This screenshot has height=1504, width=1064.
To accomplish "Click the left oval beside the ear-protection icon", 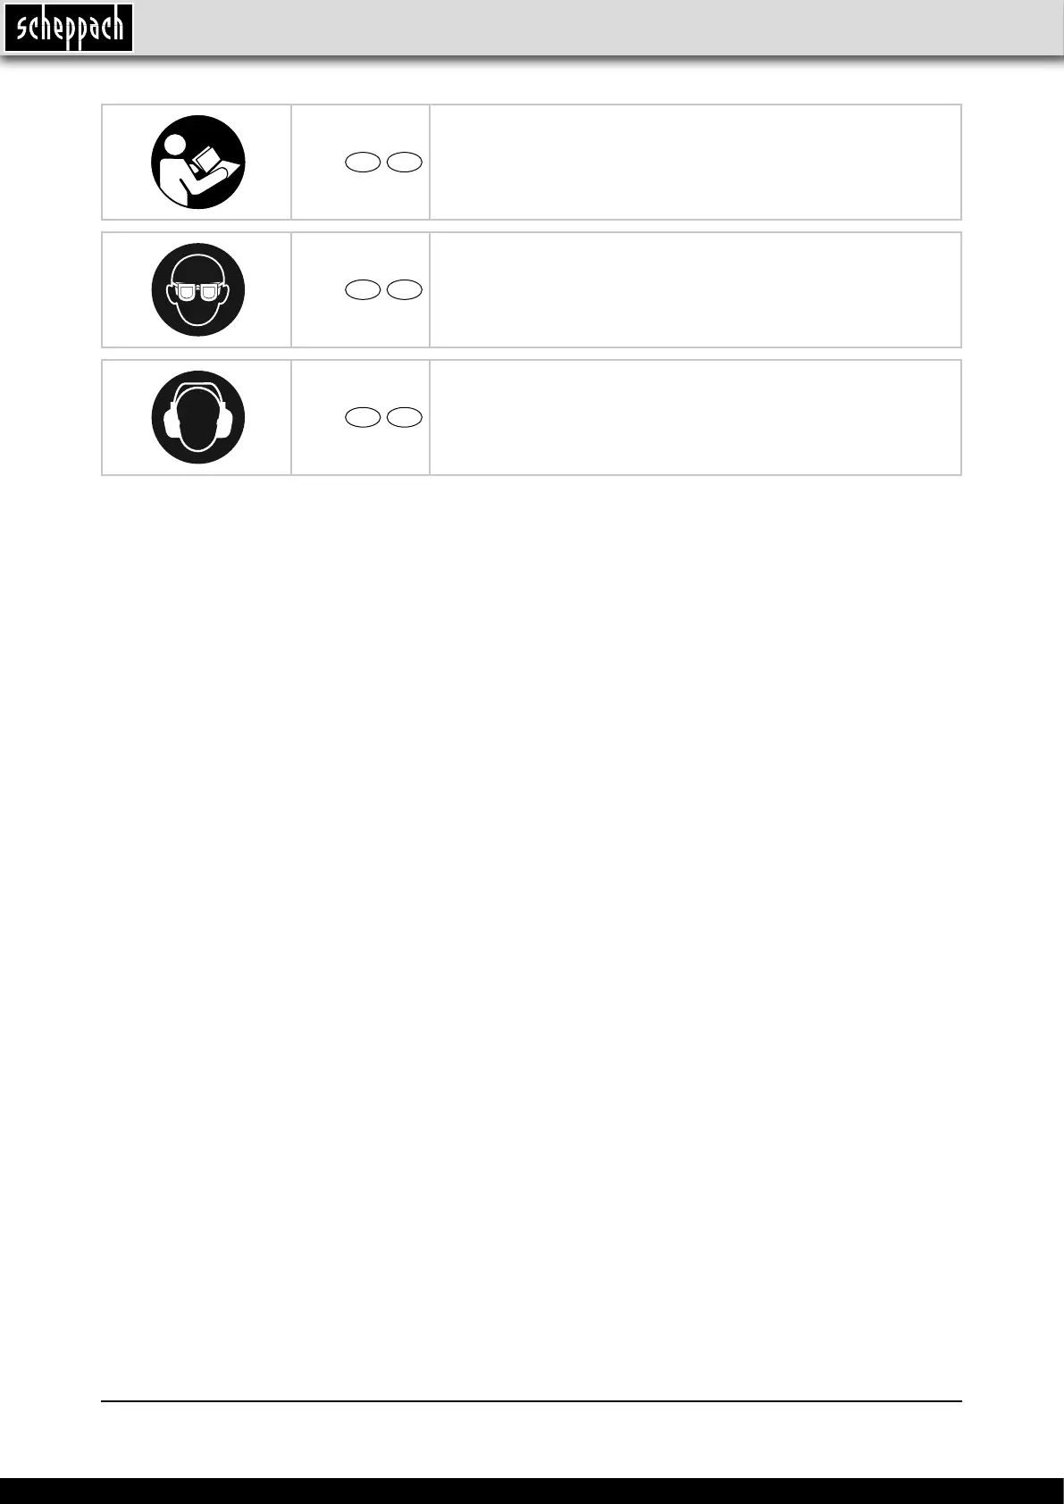I will click(x=362, y=417).
